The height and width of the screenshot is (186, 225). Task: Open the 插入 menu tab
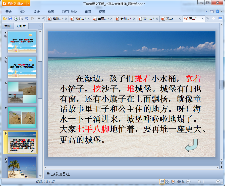(x=23, y=12)
